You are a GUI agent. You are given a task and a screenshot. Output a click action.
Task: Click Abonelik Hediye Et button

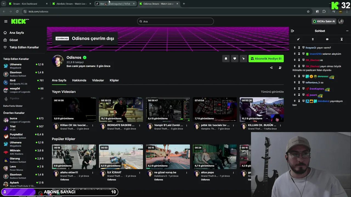[266, 59]
